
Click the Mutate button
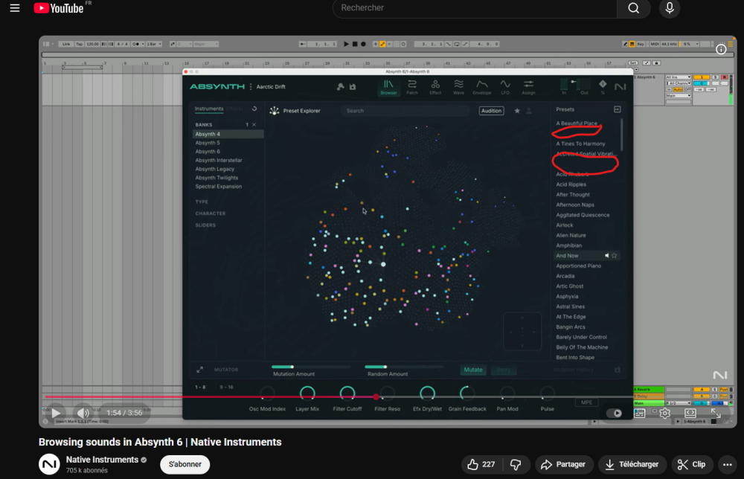coord(473,370)
